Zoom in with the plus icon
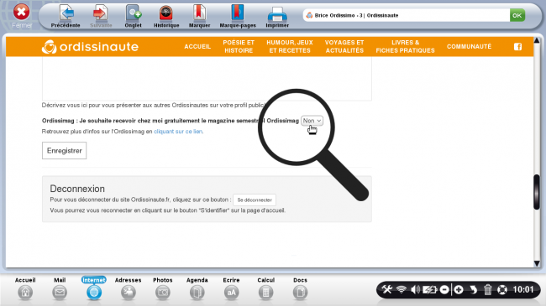This screenshot has height=306, width=546. tap(459, 289)
